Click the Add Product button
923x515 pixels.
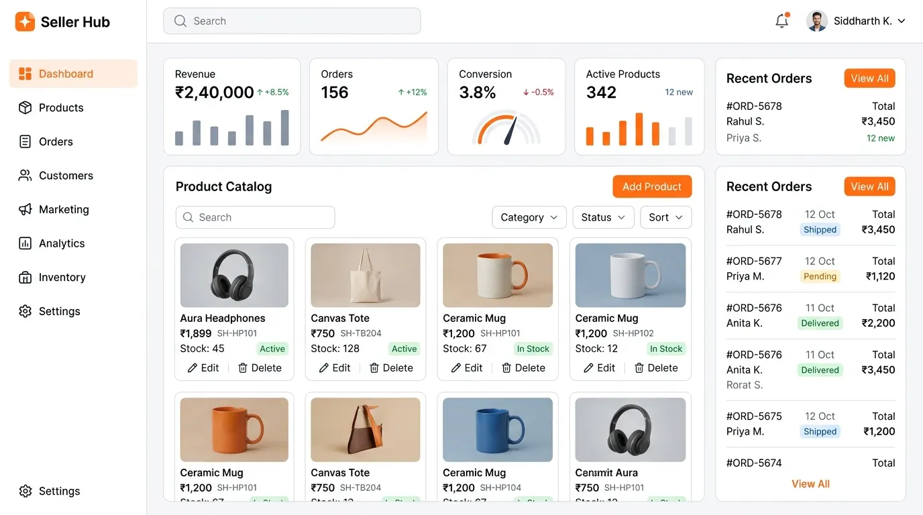click(652, 186)
